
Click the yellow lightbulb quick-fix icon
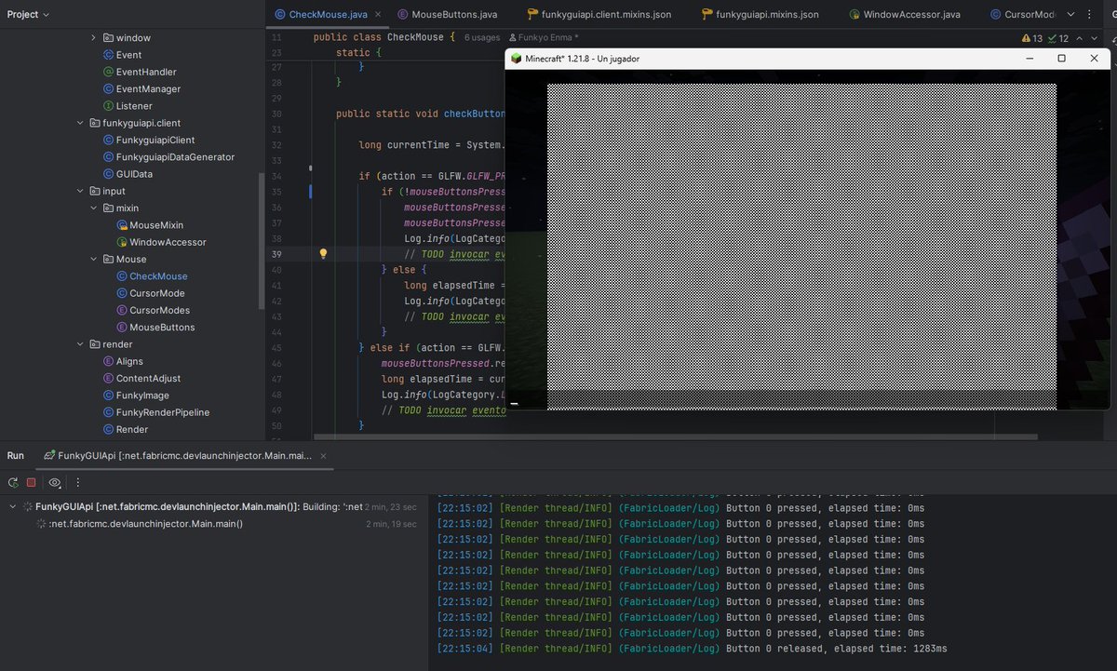(323, 253)
